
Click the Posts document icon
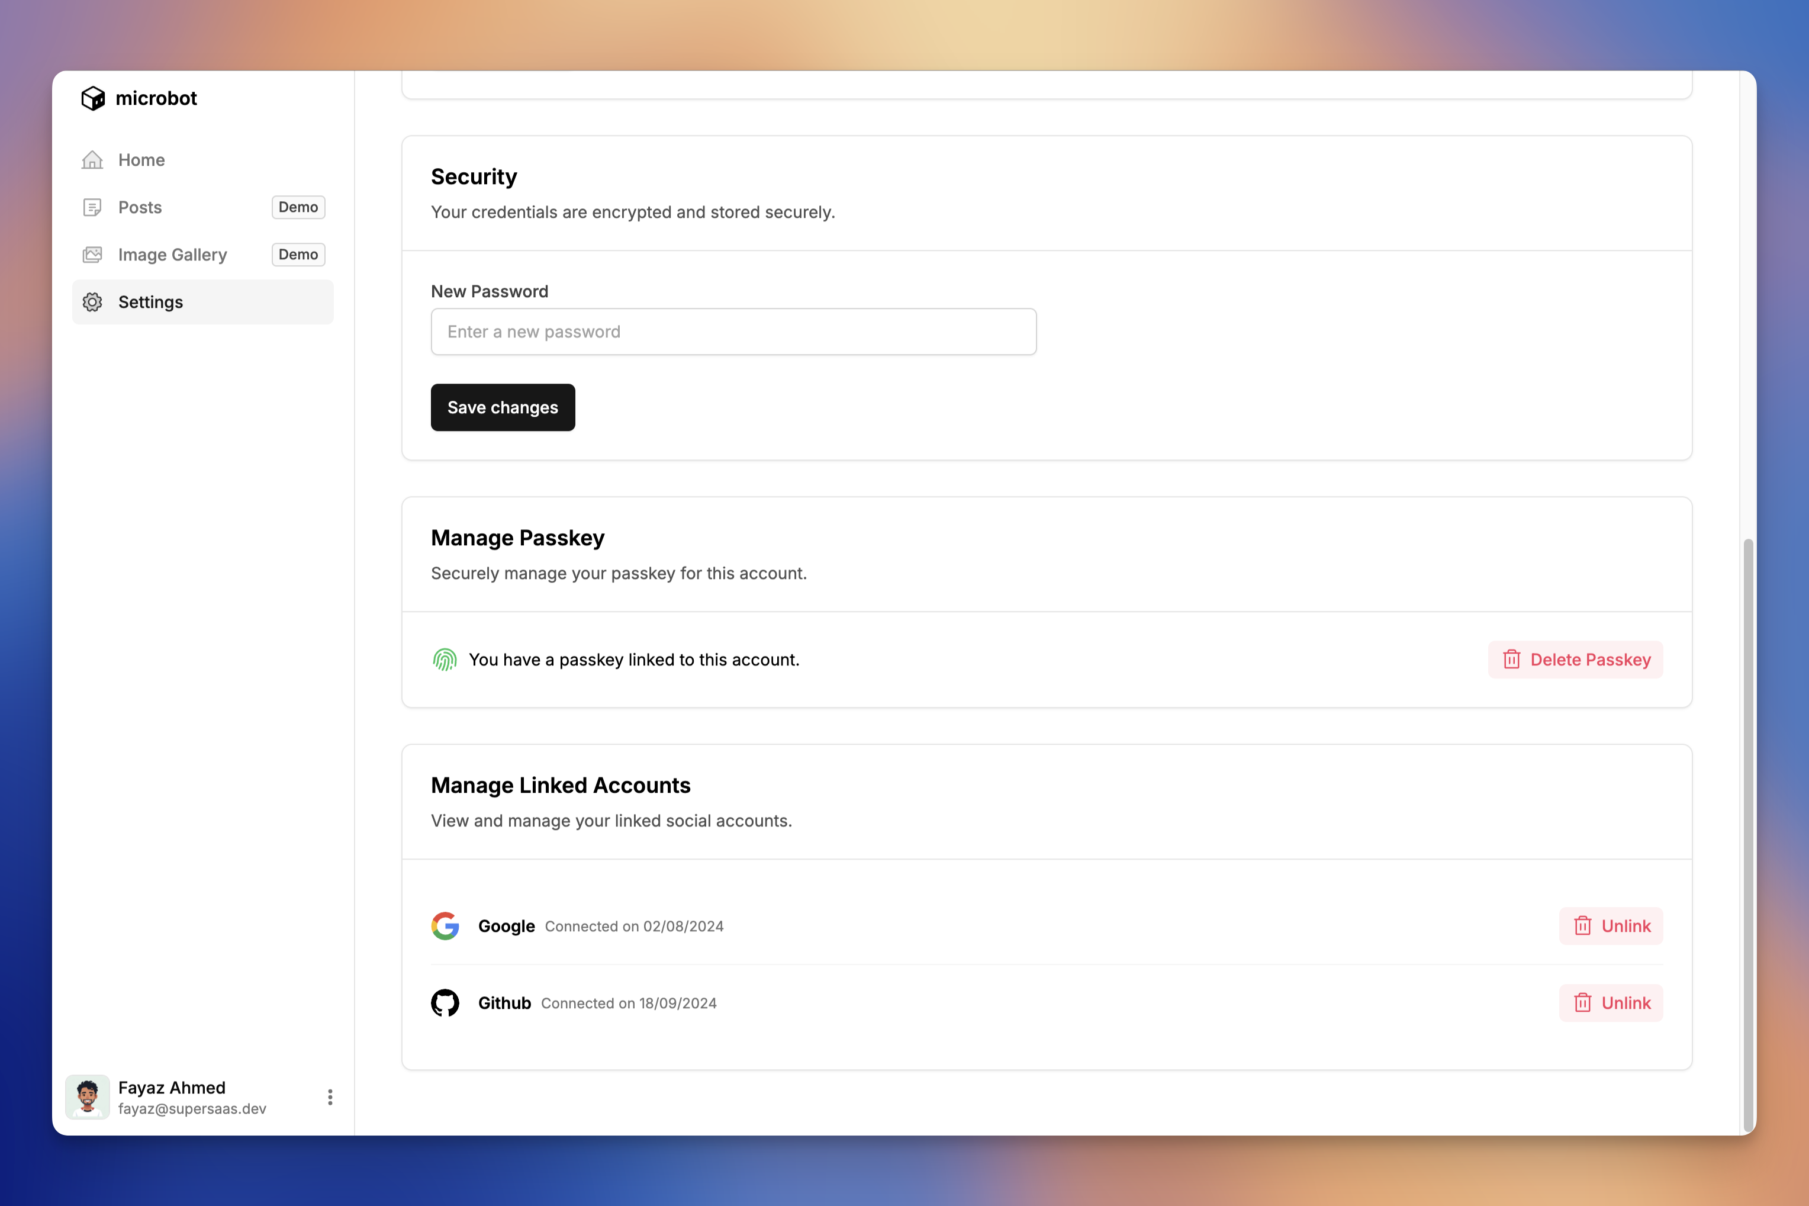pos(92,208)
